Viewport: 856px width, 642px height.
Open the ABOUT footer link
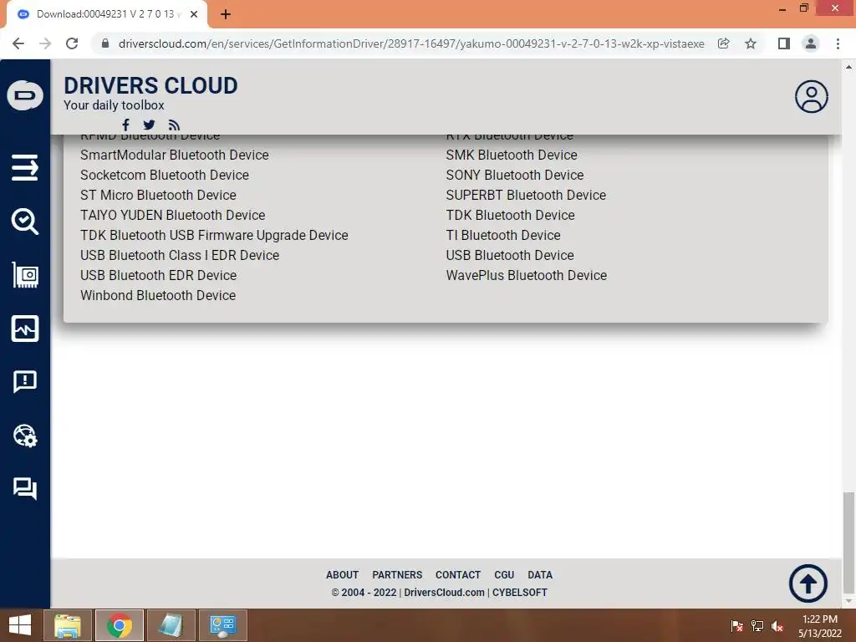(342, 575)
